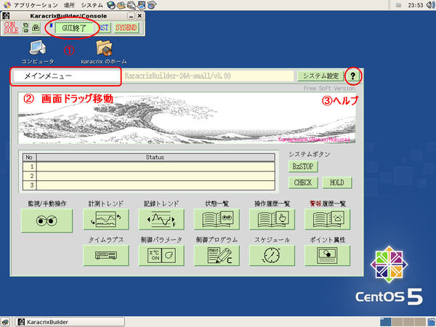Click the 23:53 clock in top panel

tap(416, 5)
